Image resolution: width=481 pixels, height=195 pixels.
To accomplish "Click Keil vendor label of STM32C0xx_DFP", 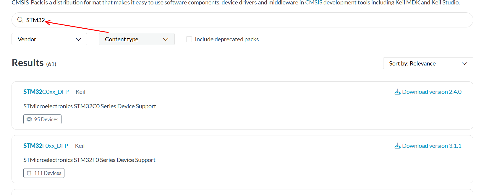I will coord(80,92).
